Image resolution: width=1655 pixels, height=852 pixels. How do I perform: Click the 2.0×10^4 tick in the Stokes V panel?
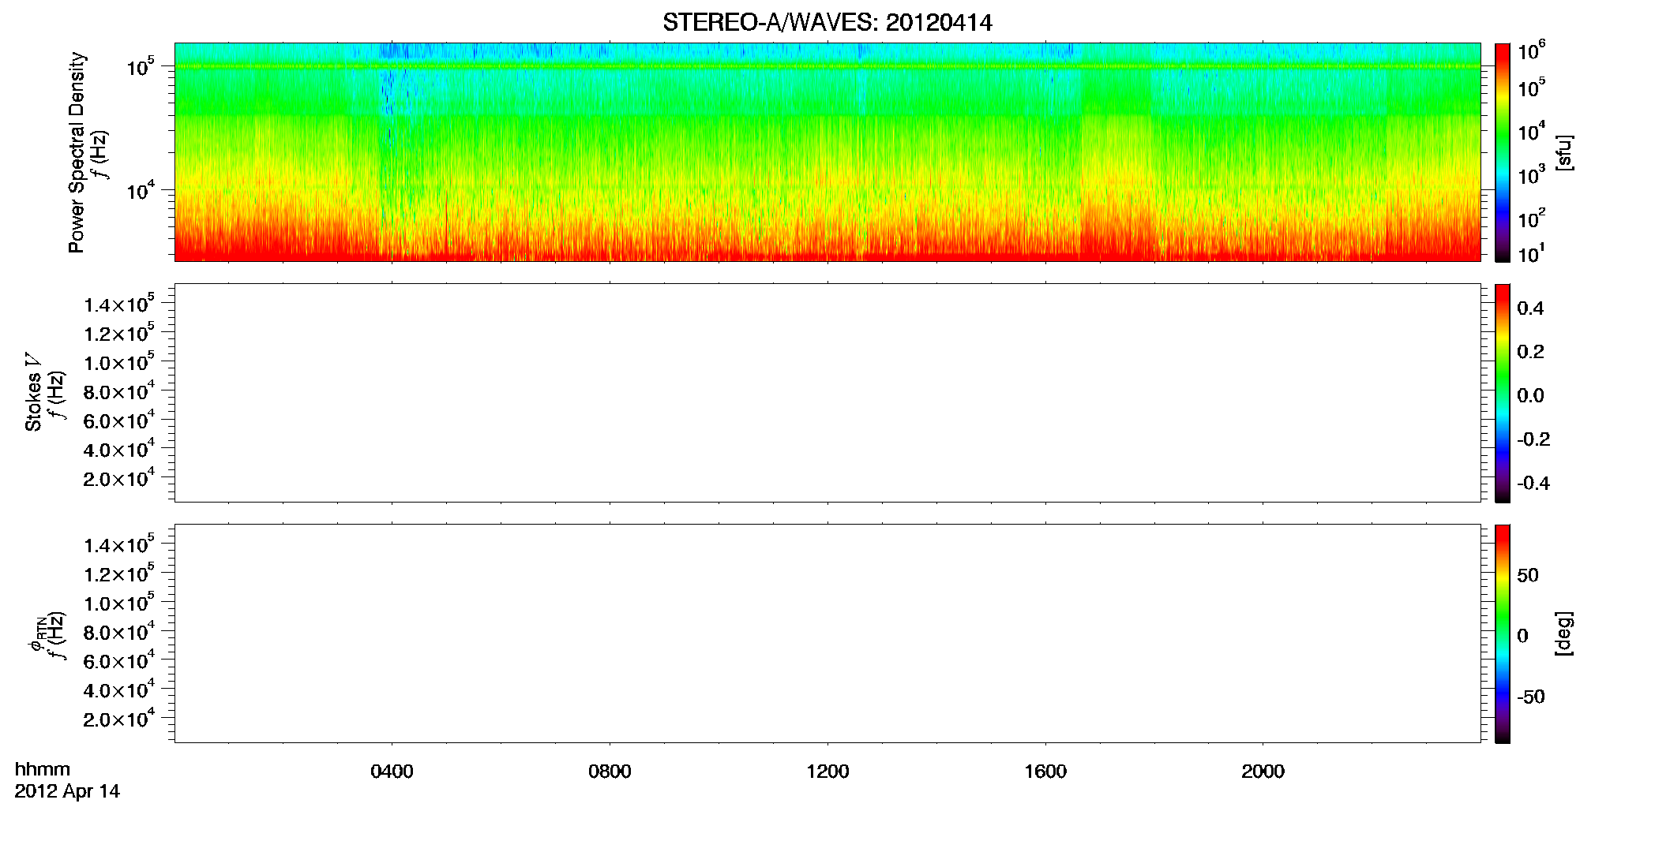coord(119,478)
